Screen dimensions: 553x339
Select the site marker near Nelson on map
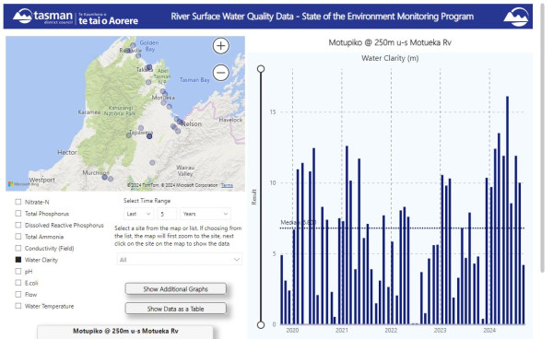[180, 122]
